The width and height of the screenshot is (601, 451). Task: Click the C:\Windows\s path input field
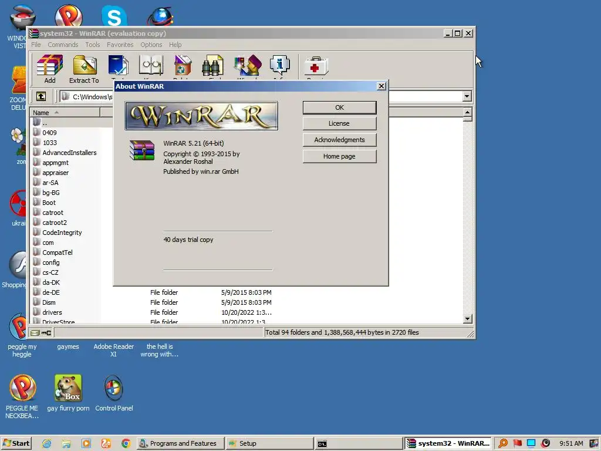coord(261,96)
